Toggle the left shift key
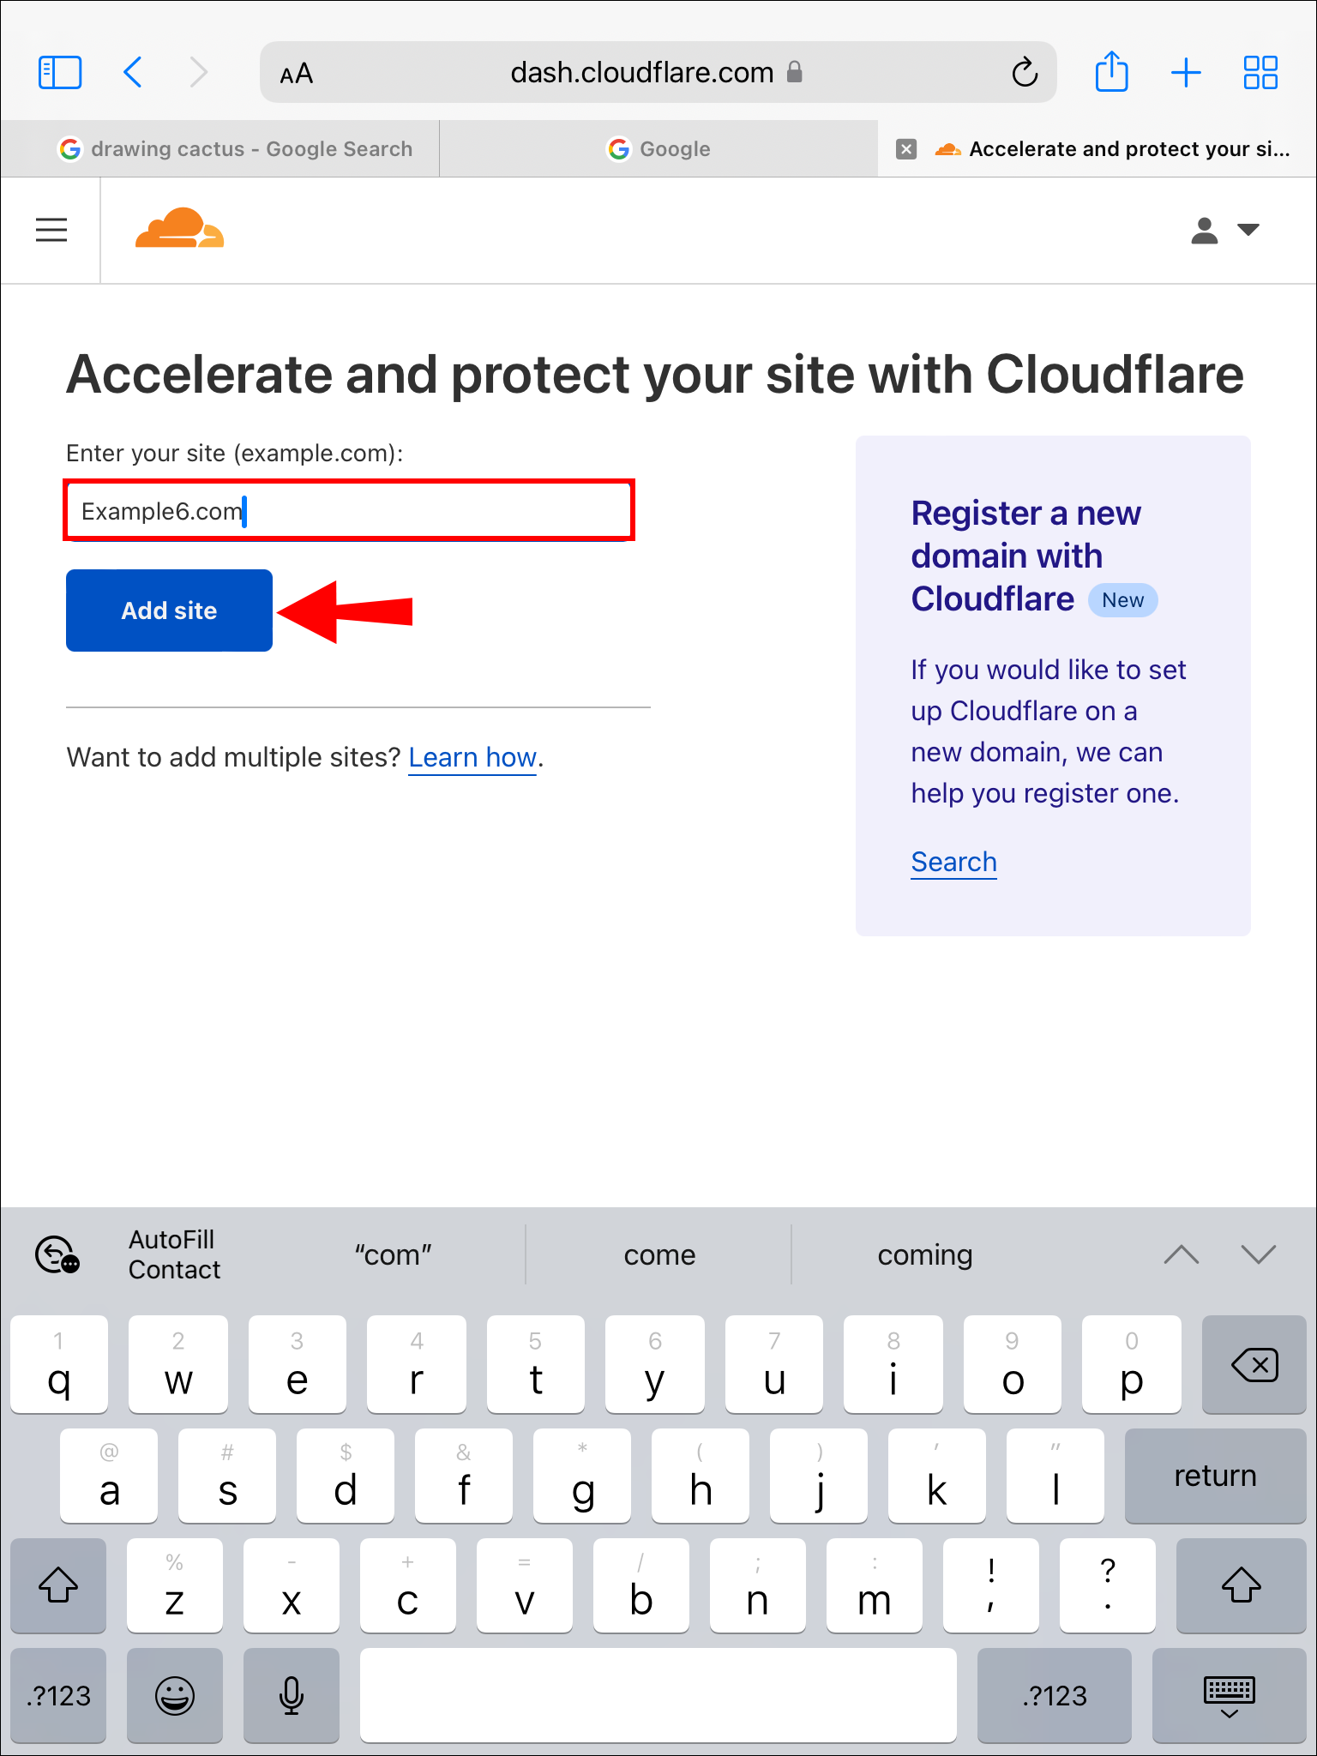This screenshot has width=1317, height=1756. (58, 1585)
